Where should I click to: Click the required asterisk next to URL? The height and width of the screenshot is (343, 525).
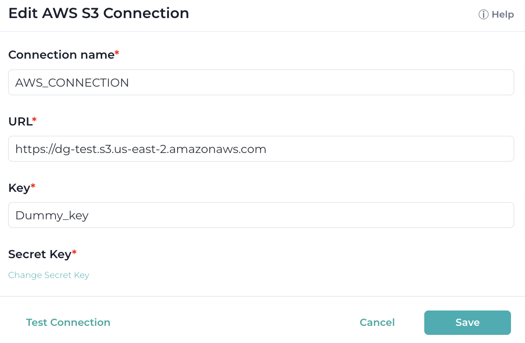point(34,120)
